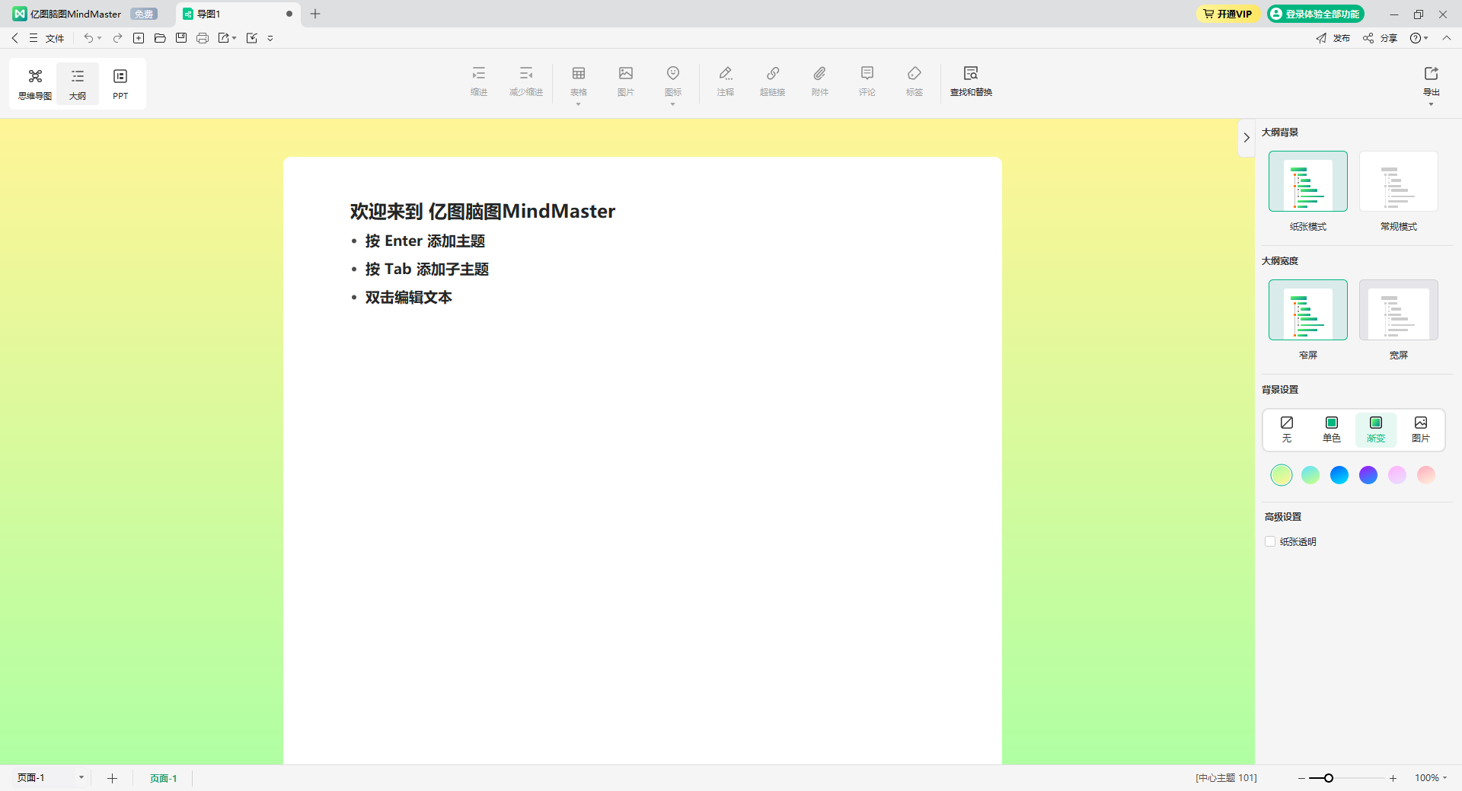Set background to 单色 solid color
The width and height of the screenshot is (1462, 791).
pyautogui.click(x=1332, y=429)
